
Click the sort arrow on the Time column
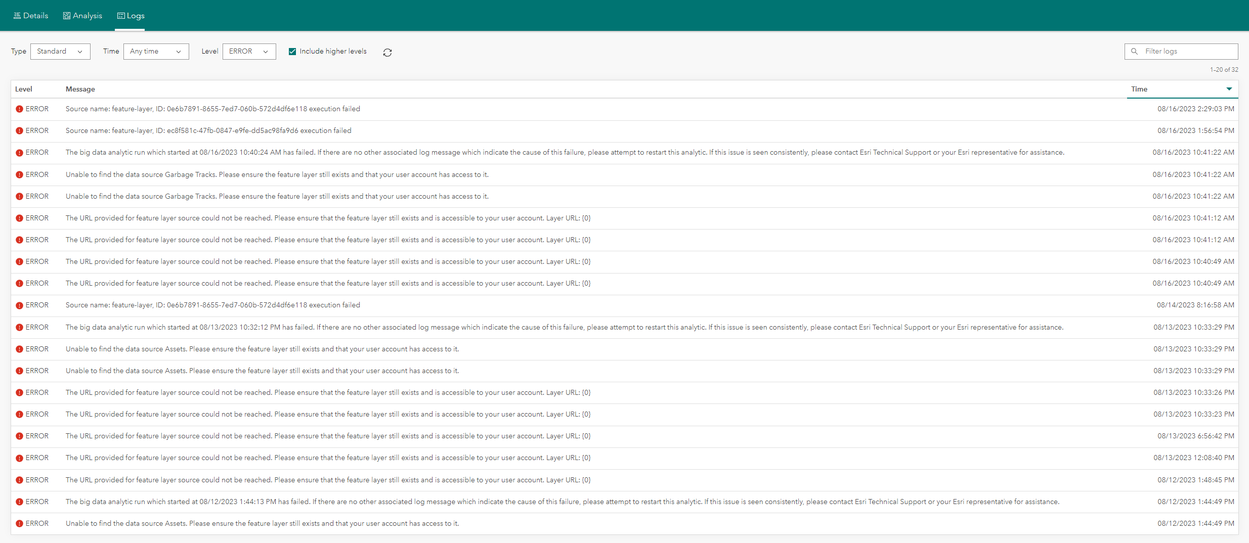coord(1230,89)
